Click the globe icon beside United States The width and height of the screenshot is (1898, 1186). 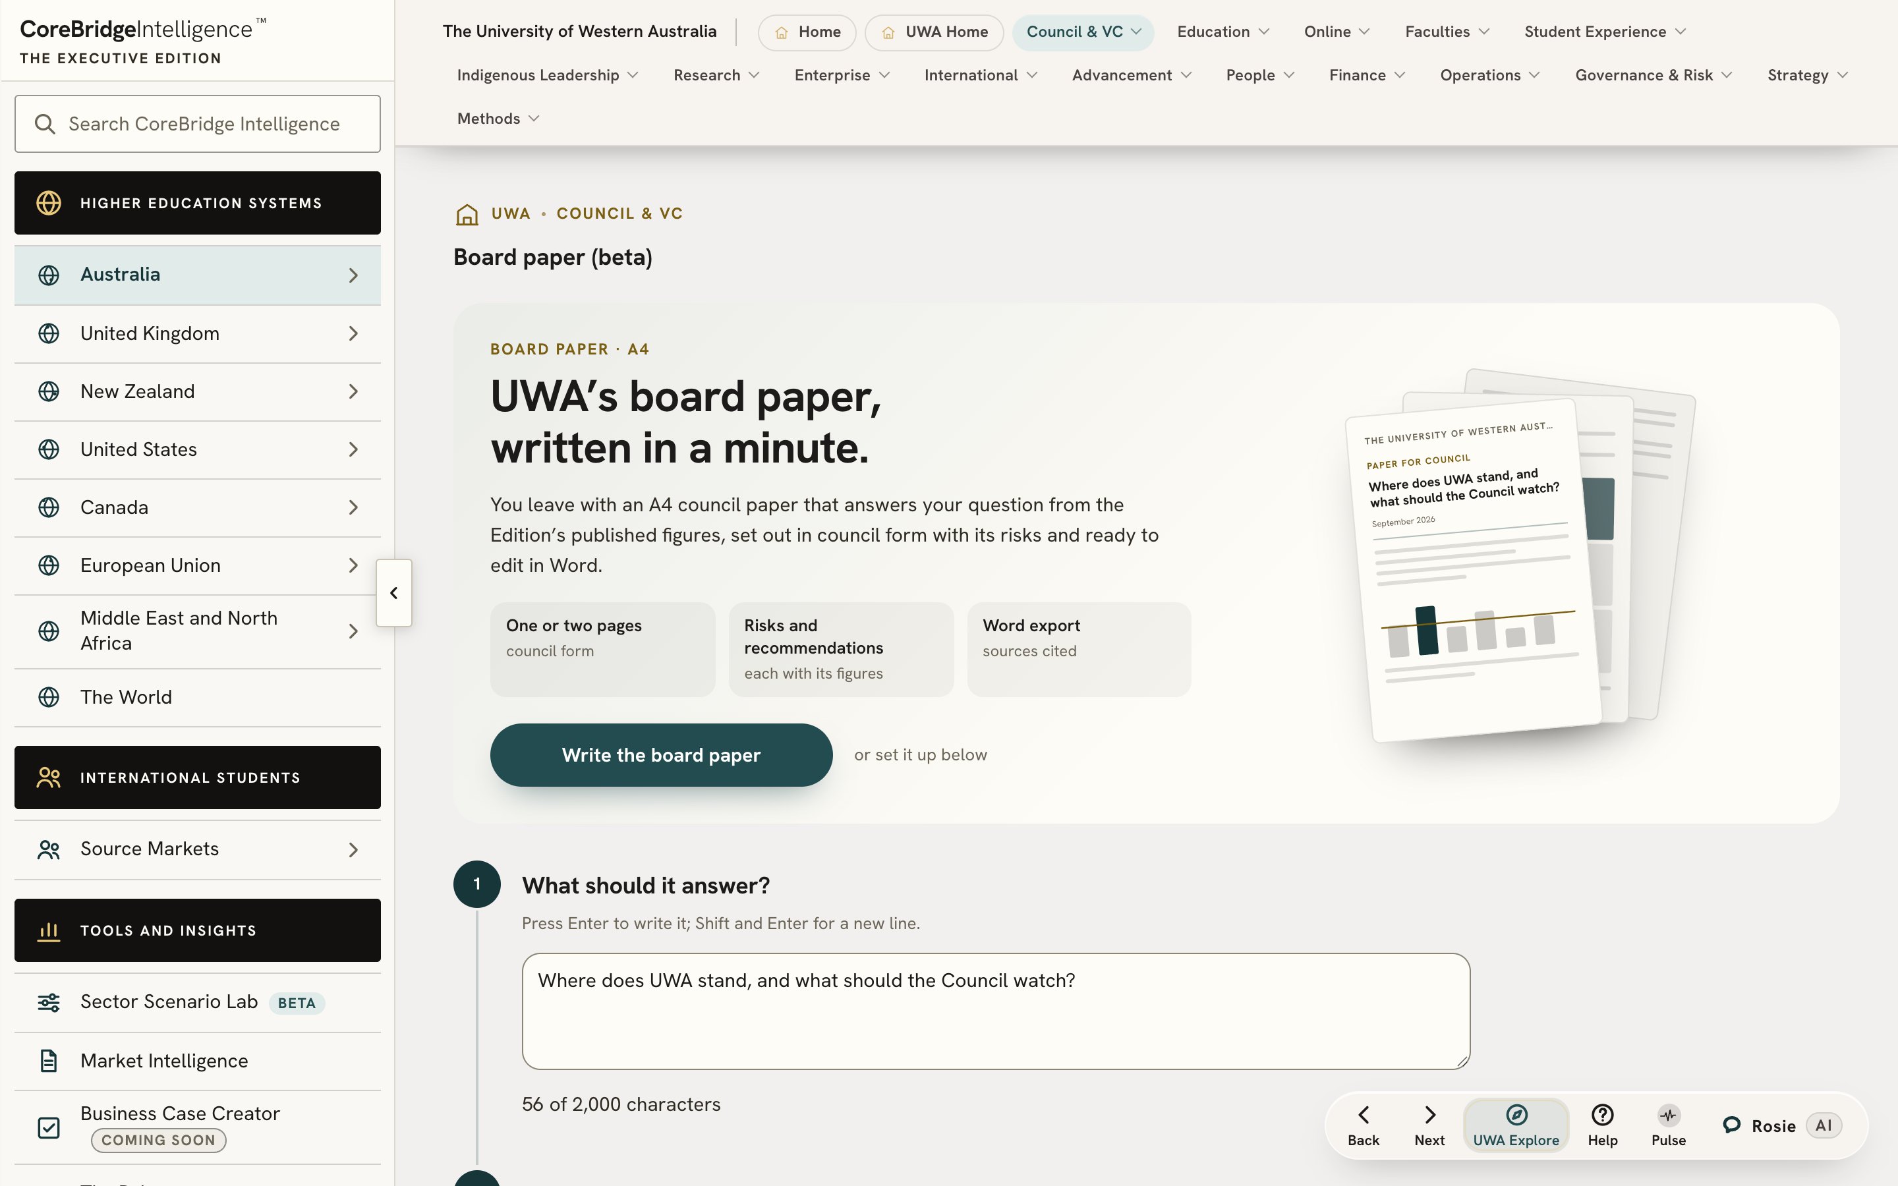coord(49,449)
